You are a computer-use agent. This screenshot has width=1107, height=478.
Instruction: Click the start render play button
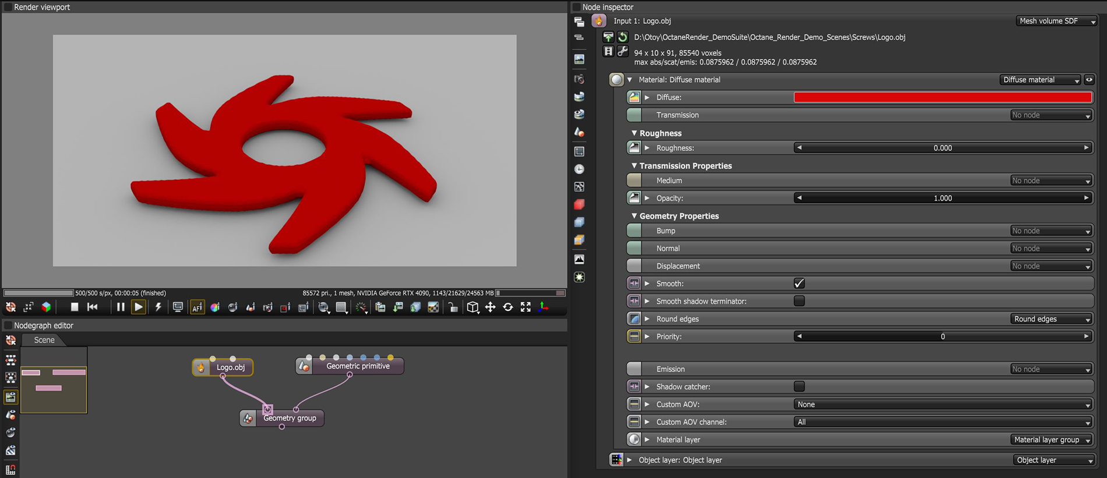tap(138, 307)
